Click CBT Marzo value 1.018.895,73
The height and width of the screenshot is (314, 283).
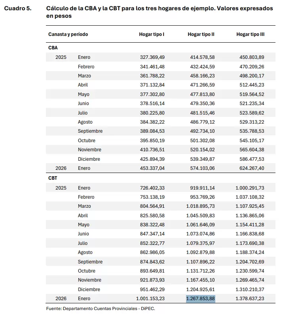(x=201, y=206)
